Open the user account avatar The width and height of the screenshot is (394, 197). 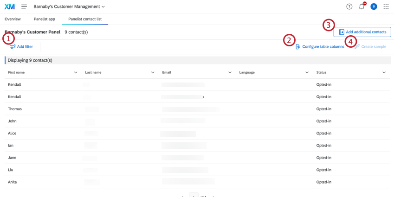point(374,7)
